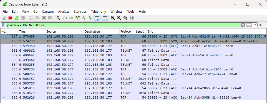The width and height of the screenshot is (267, 103).
Task: Select packet 158 SYN, ACK row
Action: (x=133, y=41)
